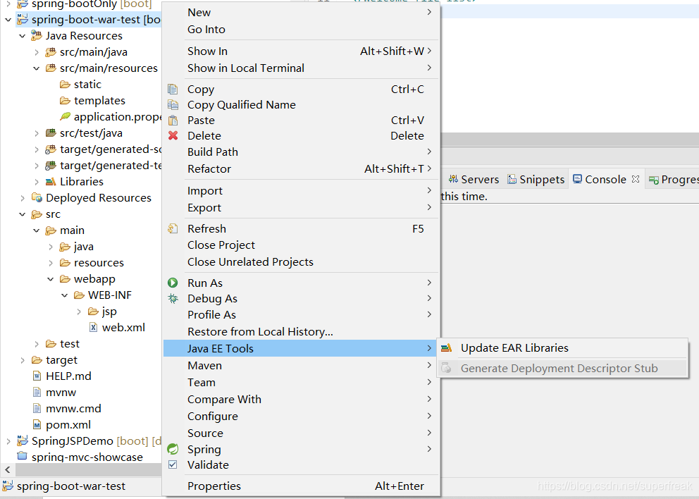Open the Show In submenu

coord(301,51)
